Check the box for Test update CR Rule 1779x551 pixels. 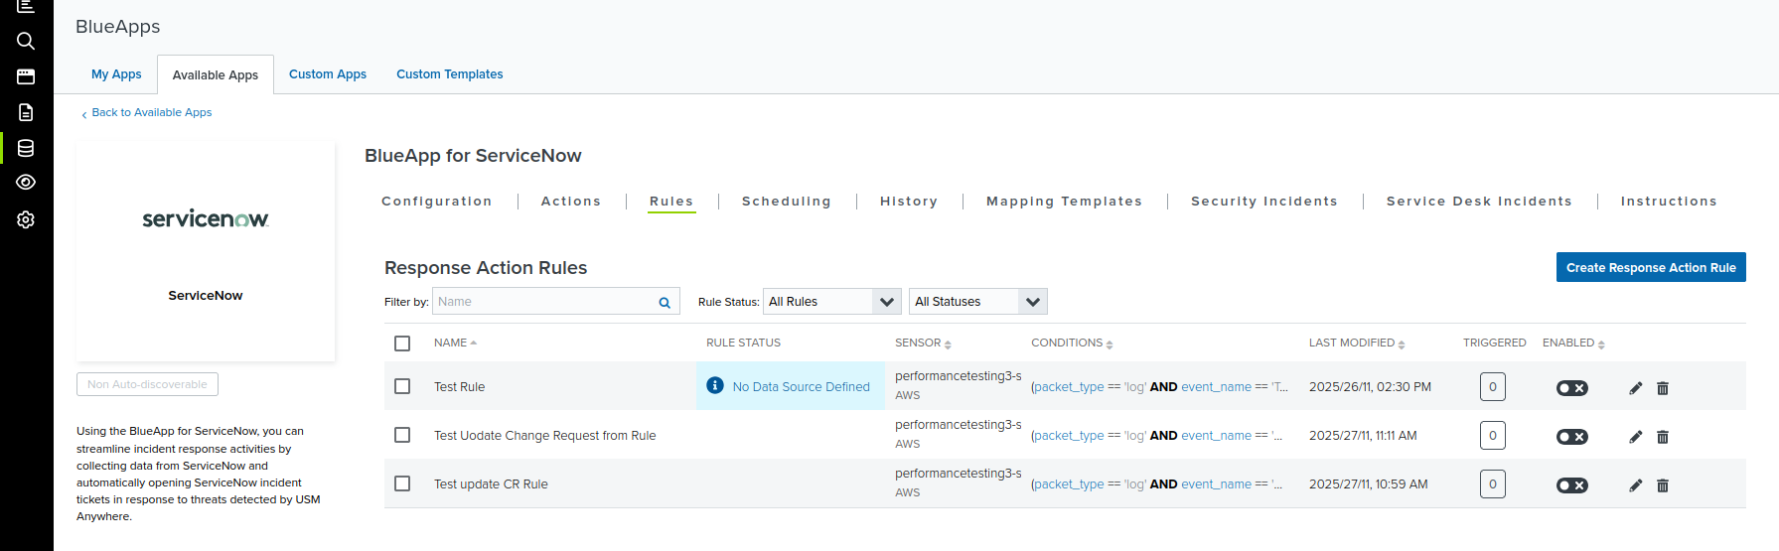402,483
